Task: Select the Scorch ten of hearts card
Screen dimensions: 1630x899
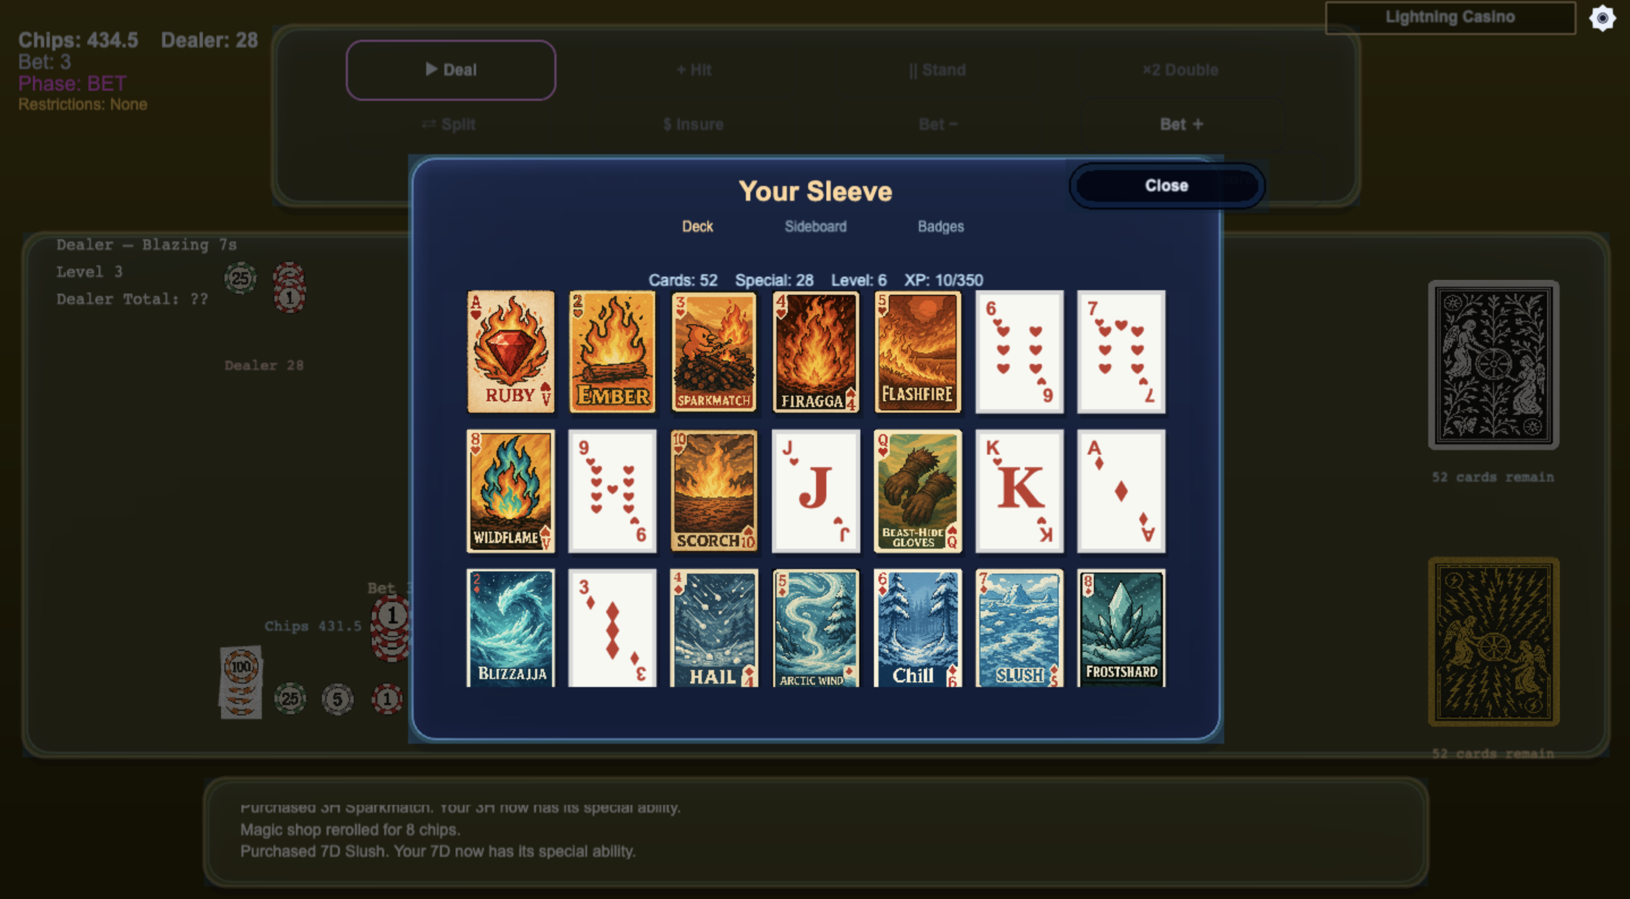Action: click(714, 491)
